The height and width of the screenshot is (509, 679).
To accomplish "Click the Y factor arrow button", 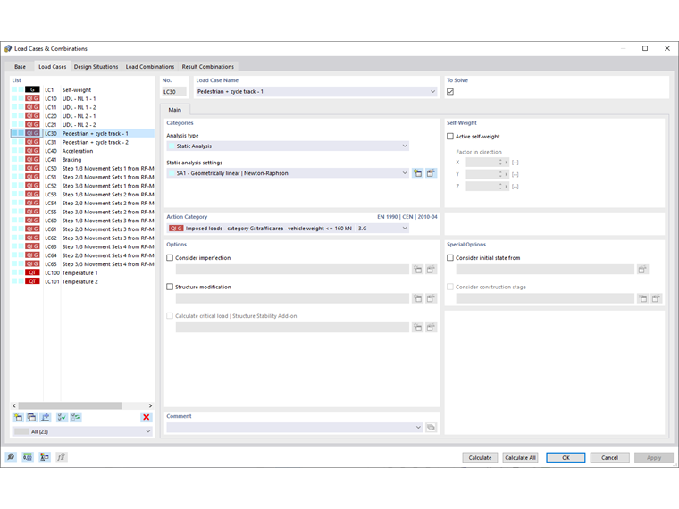I will click(x=507, y=174).
